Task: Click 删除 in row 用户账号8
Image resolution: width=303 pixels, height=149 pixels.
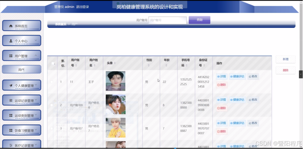Action: click(222, 108)
